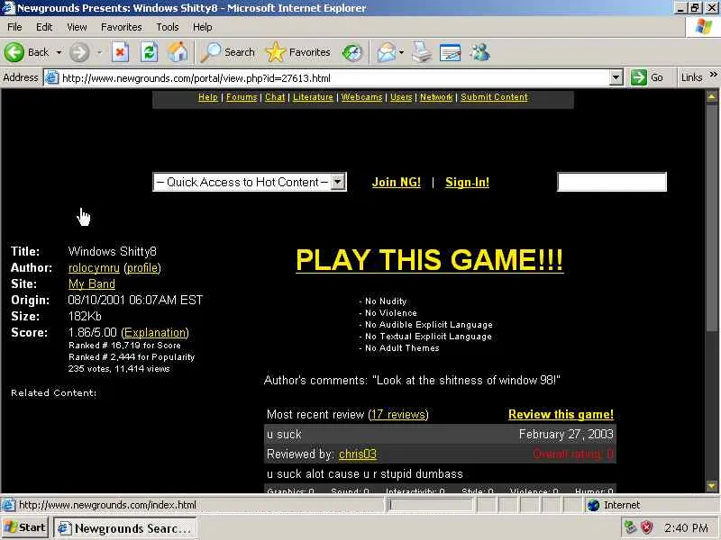Screen dimensions: 721x540
Task: Open the History toolbar icon
Action: click(x=352, y=52)
